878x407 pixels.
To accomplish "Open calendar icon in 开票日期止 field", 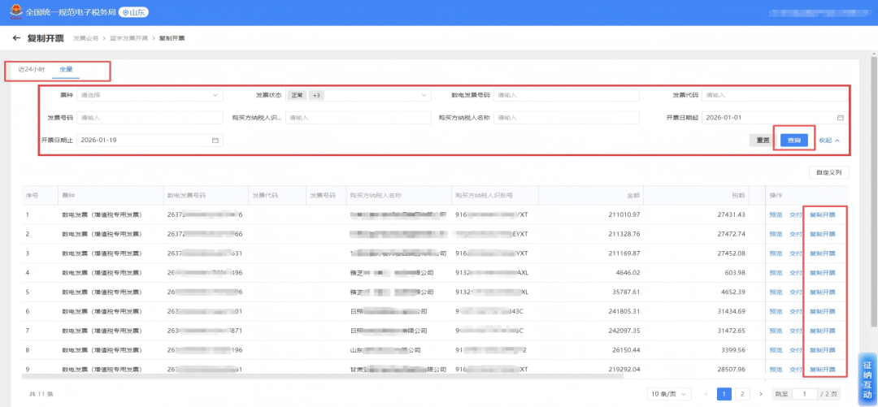I will pyautogui.click(x=215, y=140).
